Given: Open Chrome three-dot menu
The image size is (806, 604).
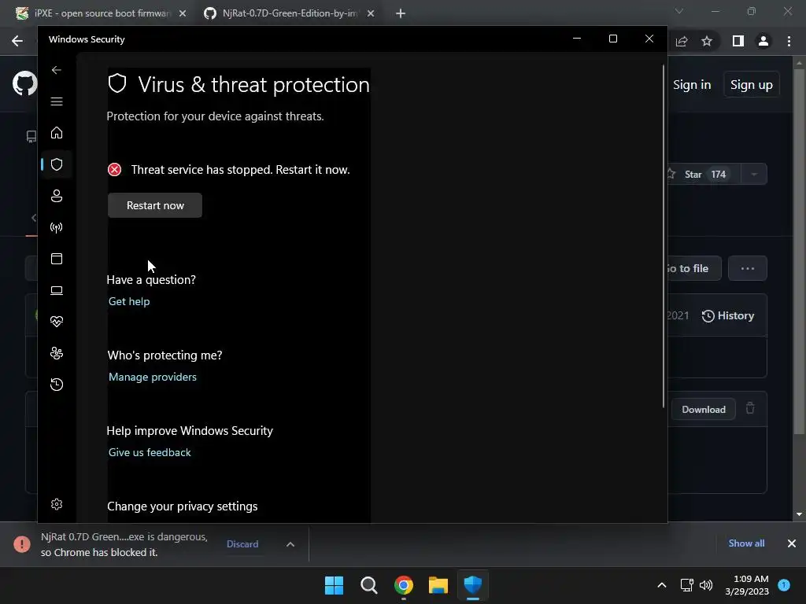Looking at the screenshot, I should [x=789, y=41].
